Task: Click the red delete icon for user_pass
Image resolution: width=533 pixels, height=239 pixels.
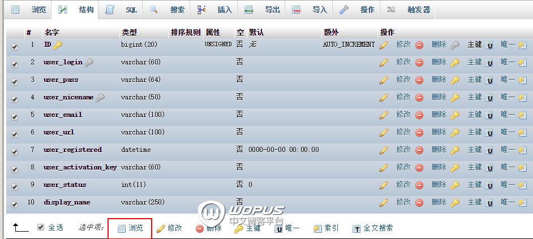Action: coord(419,80)
